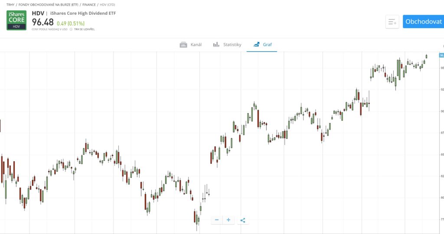Click the Statistiky bar chart icon
The height and width of the screenshot is (234, 444).
[x=216, y=45]
